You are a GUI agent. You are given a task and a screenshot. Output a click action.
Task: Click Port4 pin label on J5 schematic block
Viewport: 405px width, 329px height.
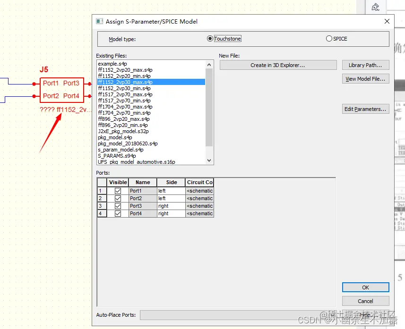tap(71, 96)
